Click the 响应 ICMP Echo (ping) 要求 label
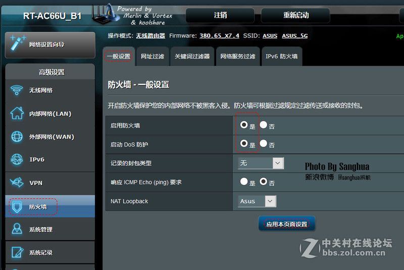The height and width of the screenshot is (270, 404). pyautogui.click(x=146, y=183)
